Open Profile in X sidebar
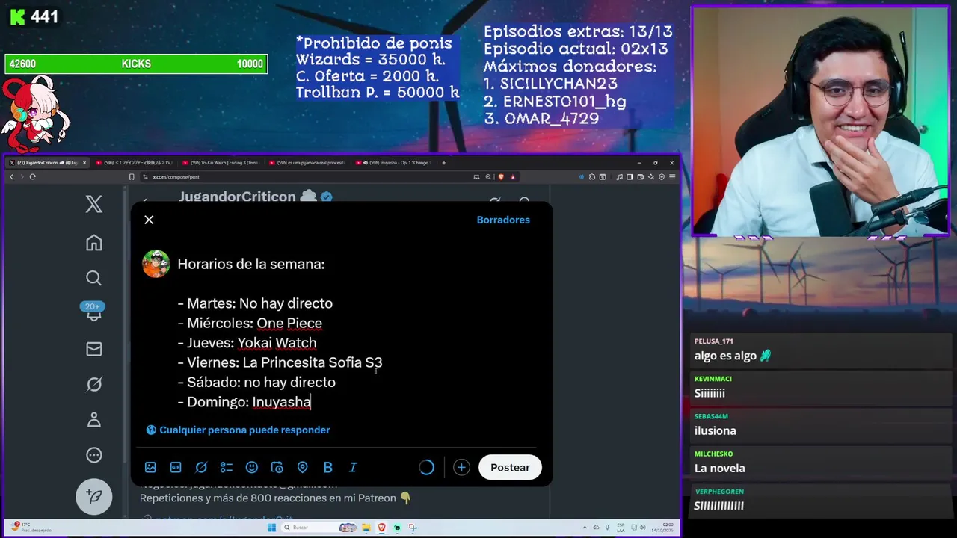This screenshot has width=957, height=538. pyautogui.click(x=93, y=419)
